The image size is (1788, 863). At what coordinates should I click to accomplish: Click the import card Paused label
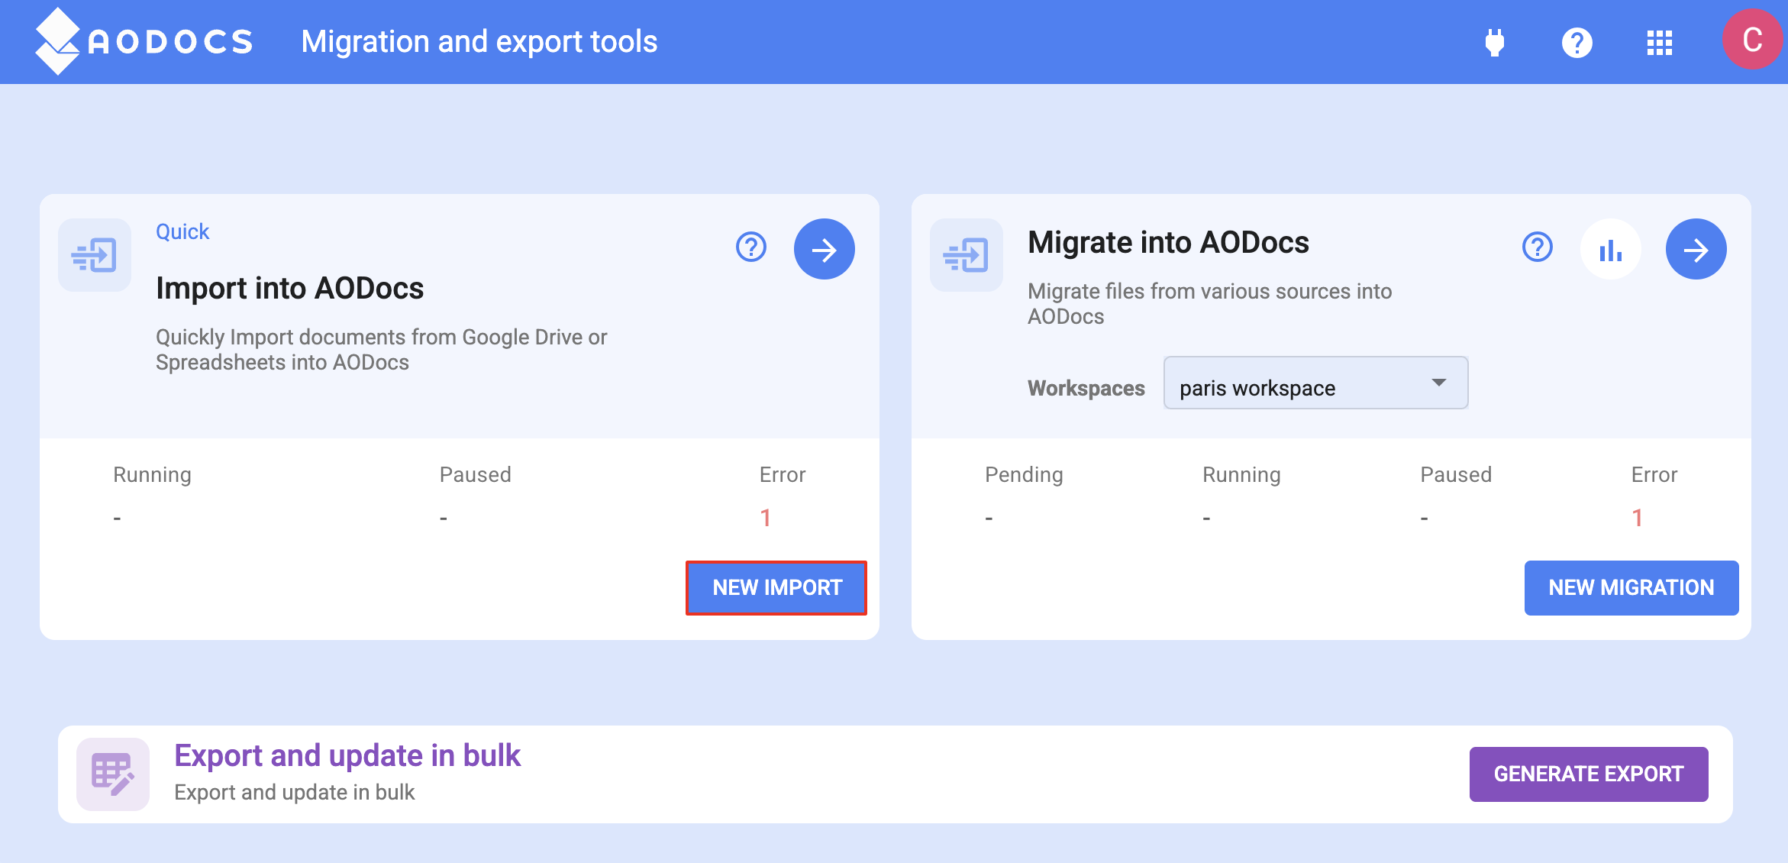(x=476, y=475)
